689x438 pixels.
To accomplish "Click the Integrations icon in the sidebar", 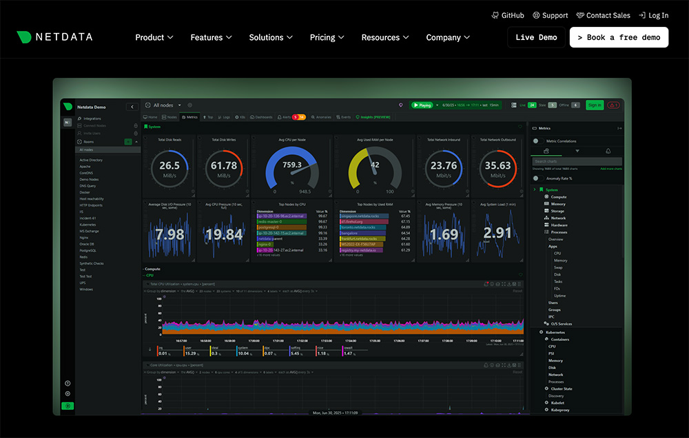I will pyautogui.click(x=79, y=118).
